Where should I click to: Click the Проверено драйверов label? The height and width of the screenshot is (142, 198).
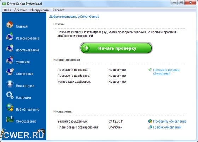(74, 76)
